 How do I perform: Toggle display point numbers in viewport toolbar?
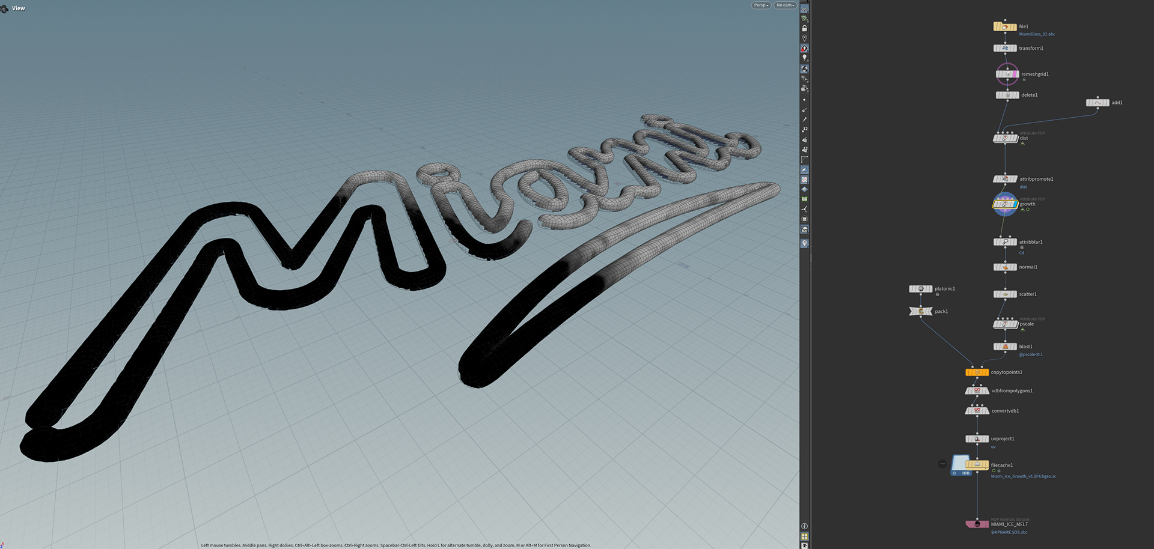click(804, 130)
